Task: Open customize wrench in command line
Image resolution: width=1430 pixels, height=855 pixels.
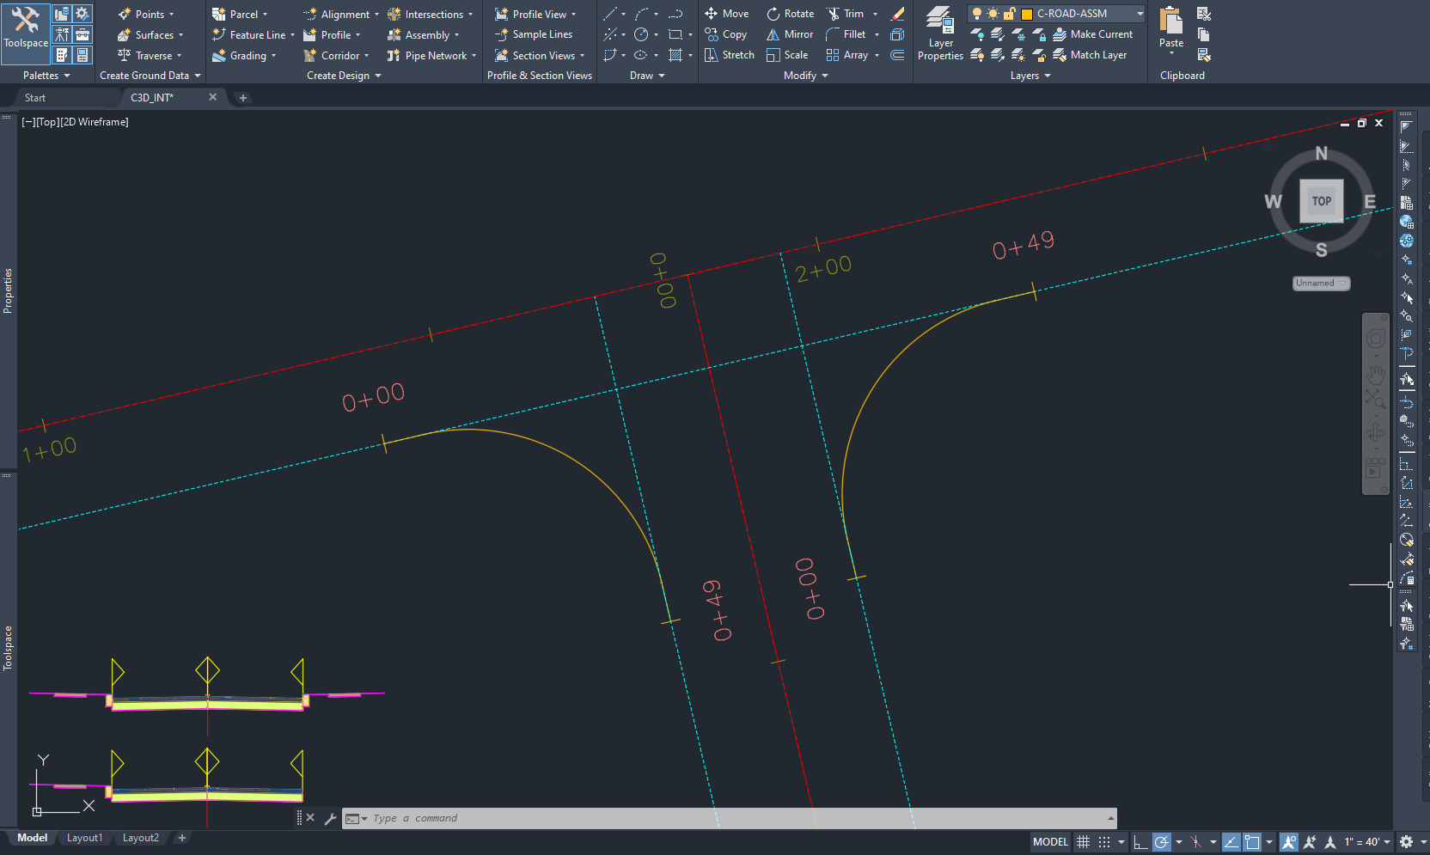Action: tap(330, 819)
